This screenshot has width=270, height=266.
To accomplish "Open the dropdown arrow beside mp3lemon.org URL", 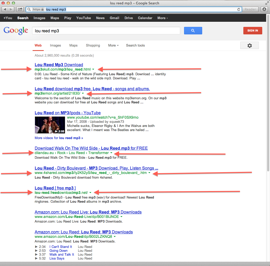I will point(83,93).
